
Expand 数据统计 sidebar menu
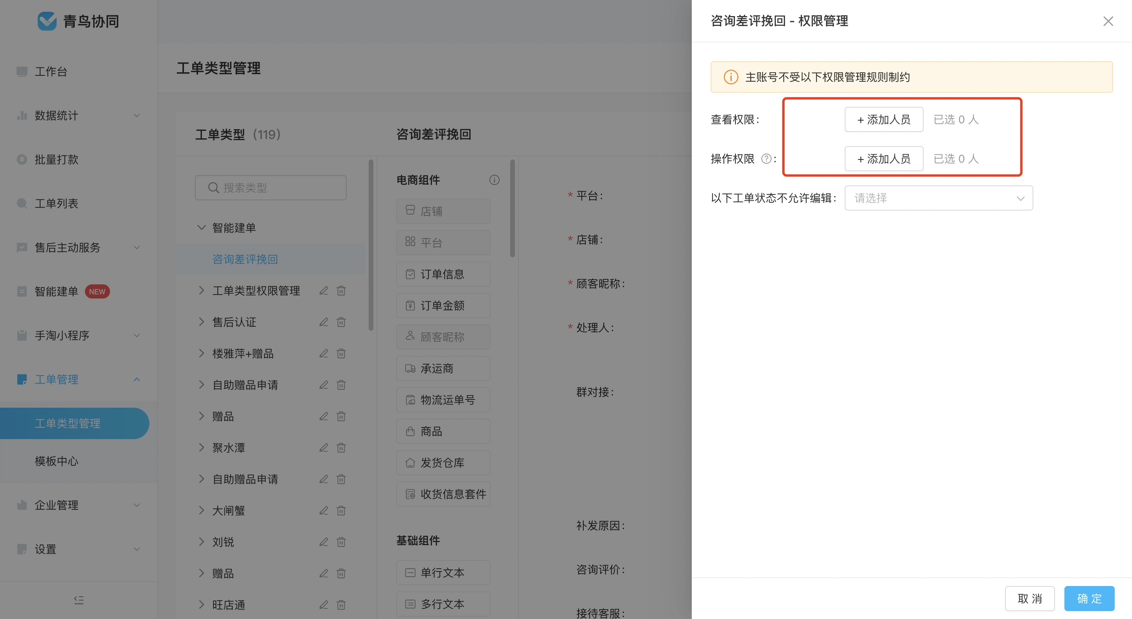pyautogui.click(x=79, y=115)
